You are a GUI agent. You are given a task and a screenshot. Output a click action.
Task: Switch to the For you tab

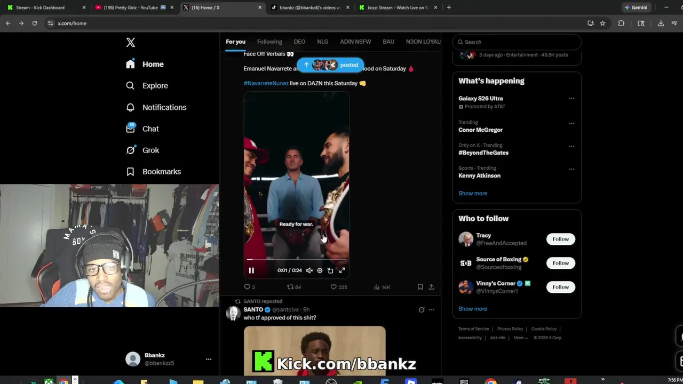[x=235, y=42]
